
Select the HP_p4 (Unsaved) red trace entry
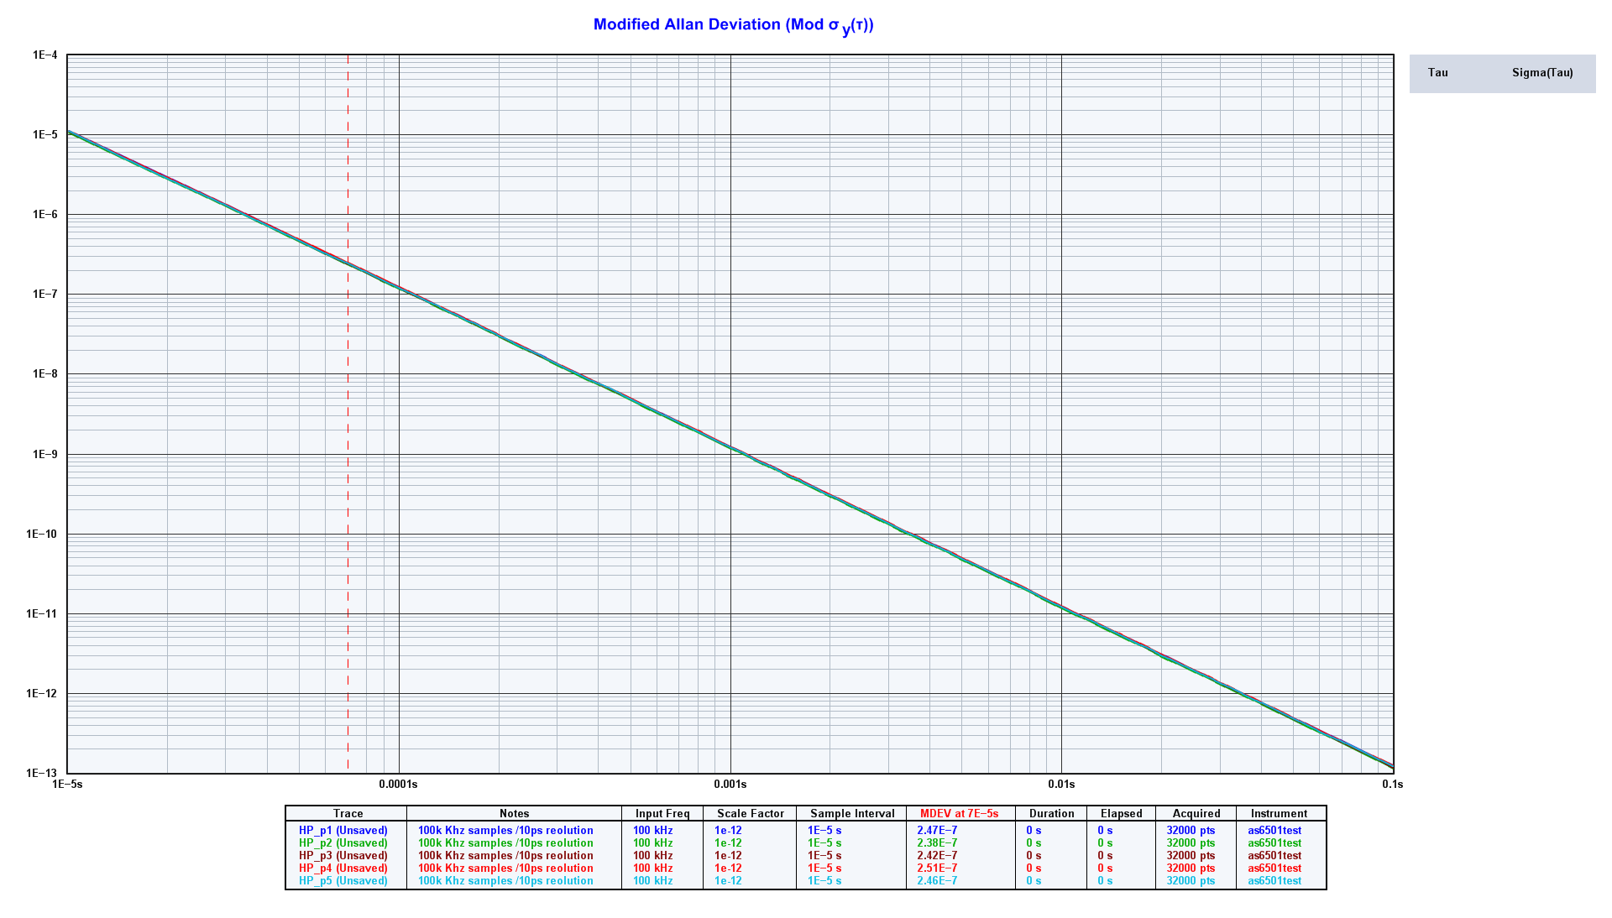343,868
